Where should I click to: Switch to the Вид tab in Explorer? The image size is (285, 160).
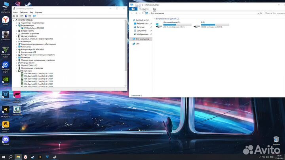pyautogui.click(x=154, y=9)
